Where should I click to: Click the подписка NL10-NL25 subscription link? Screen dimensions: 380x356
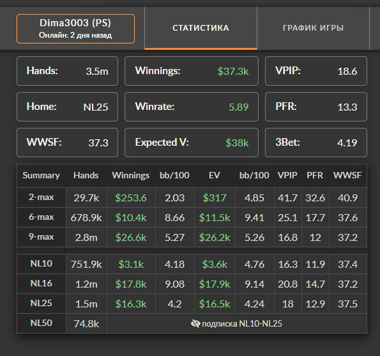(x=242, y=323)
